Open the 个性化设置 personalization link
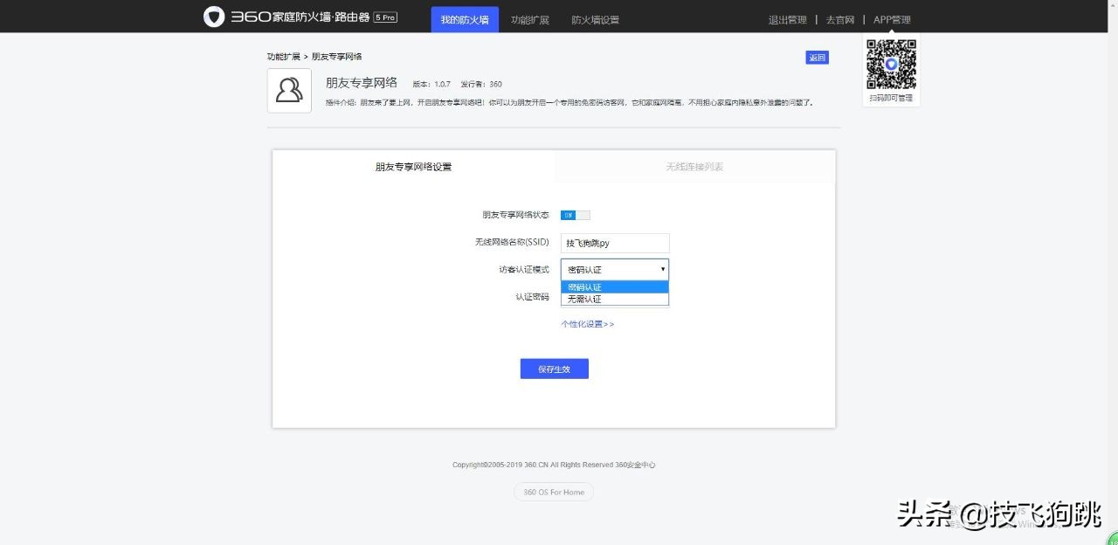Screen dimensions: 1118x545 click(x=588, y=323)
